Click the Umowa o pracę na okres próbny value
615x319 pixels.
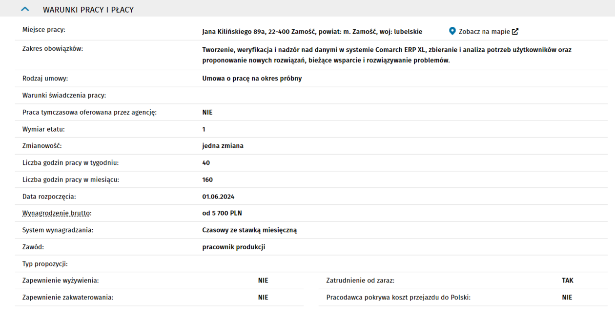pyautogui.click(x=252, y=79)
